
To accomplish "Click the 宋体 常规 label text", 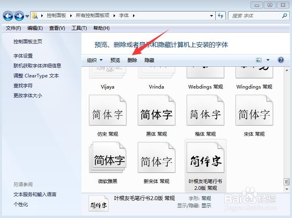I will (254, 134).
